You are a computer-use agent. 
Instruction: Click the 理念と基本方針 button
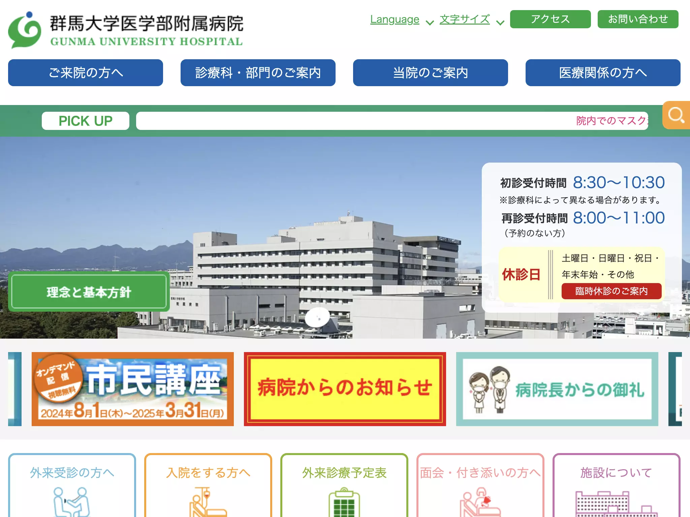pos(89,292)
